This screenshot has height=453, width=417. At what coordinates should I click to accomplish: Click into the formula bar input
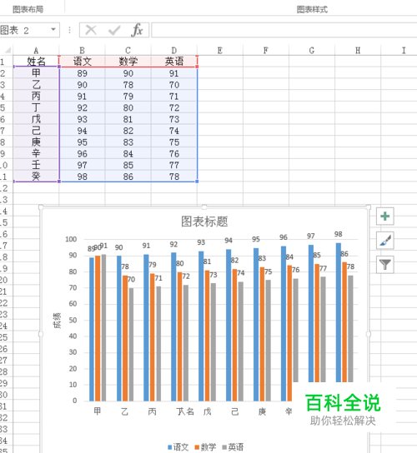pos(284,30)
